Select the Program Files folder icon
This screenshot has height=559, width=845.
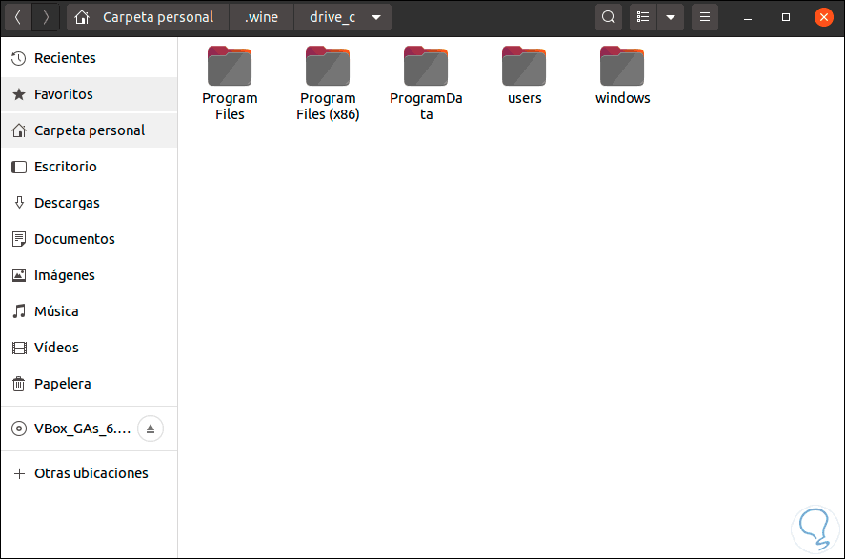[x=230, y=67]
